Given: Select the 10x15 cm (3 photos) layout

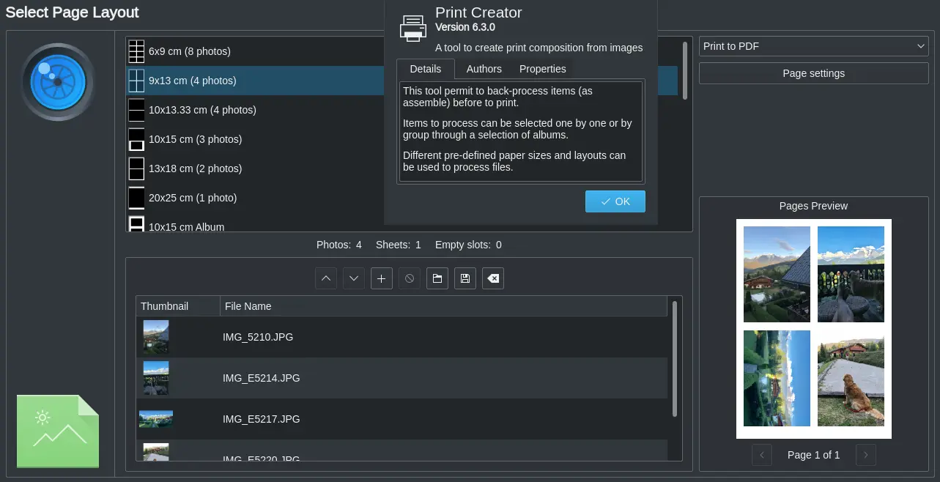Looking at the screenshot, I should tap(196, 139).
